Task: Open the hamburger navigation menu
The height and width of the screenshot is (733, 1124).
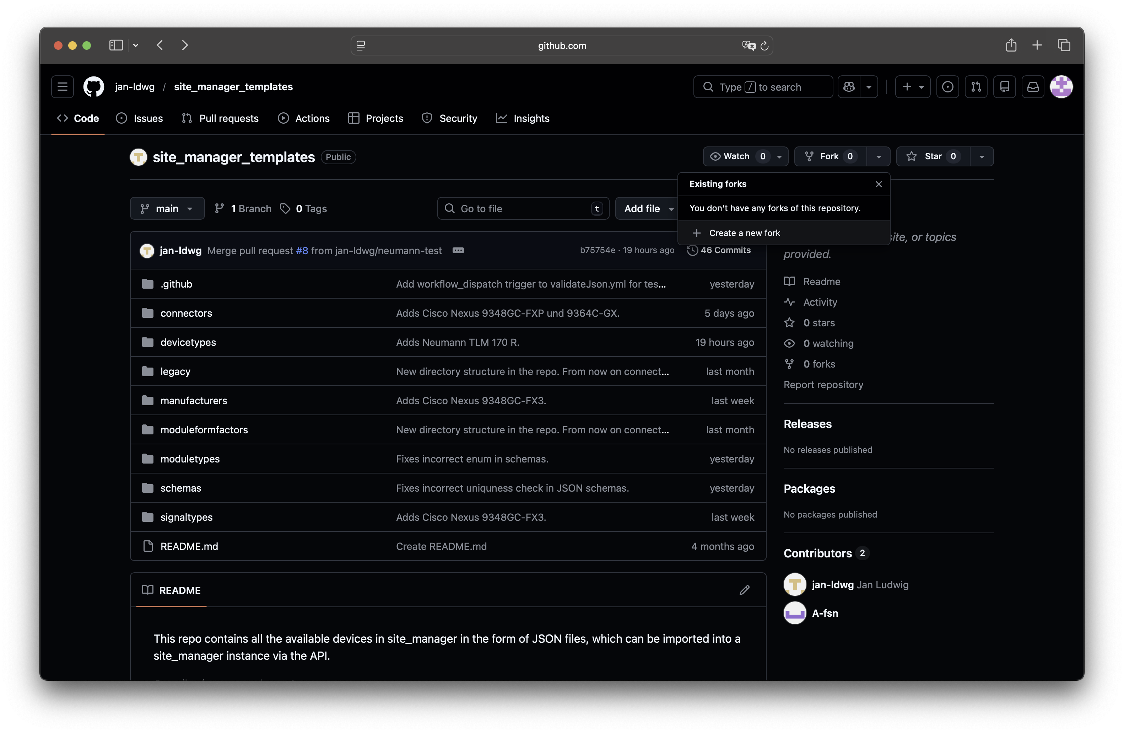Action: [62, 87]
